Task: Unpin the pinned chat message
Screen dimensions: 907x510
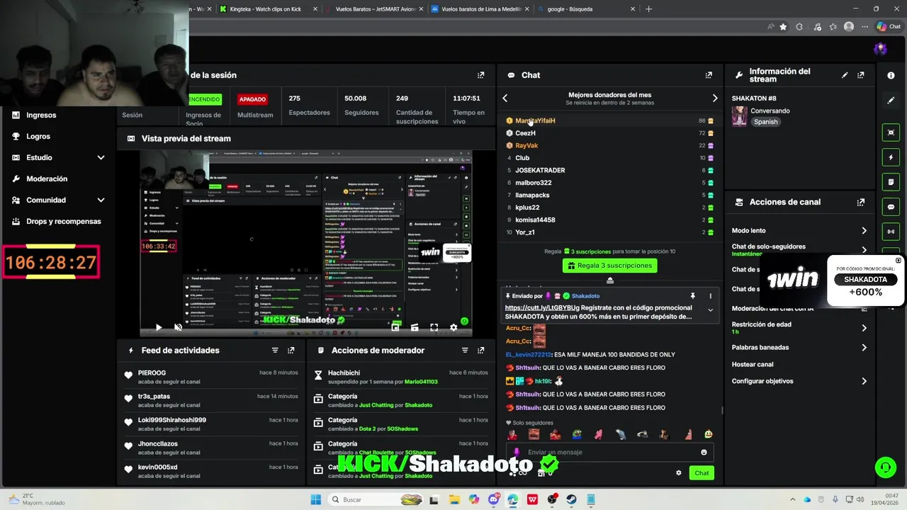Action: point(693,296)
